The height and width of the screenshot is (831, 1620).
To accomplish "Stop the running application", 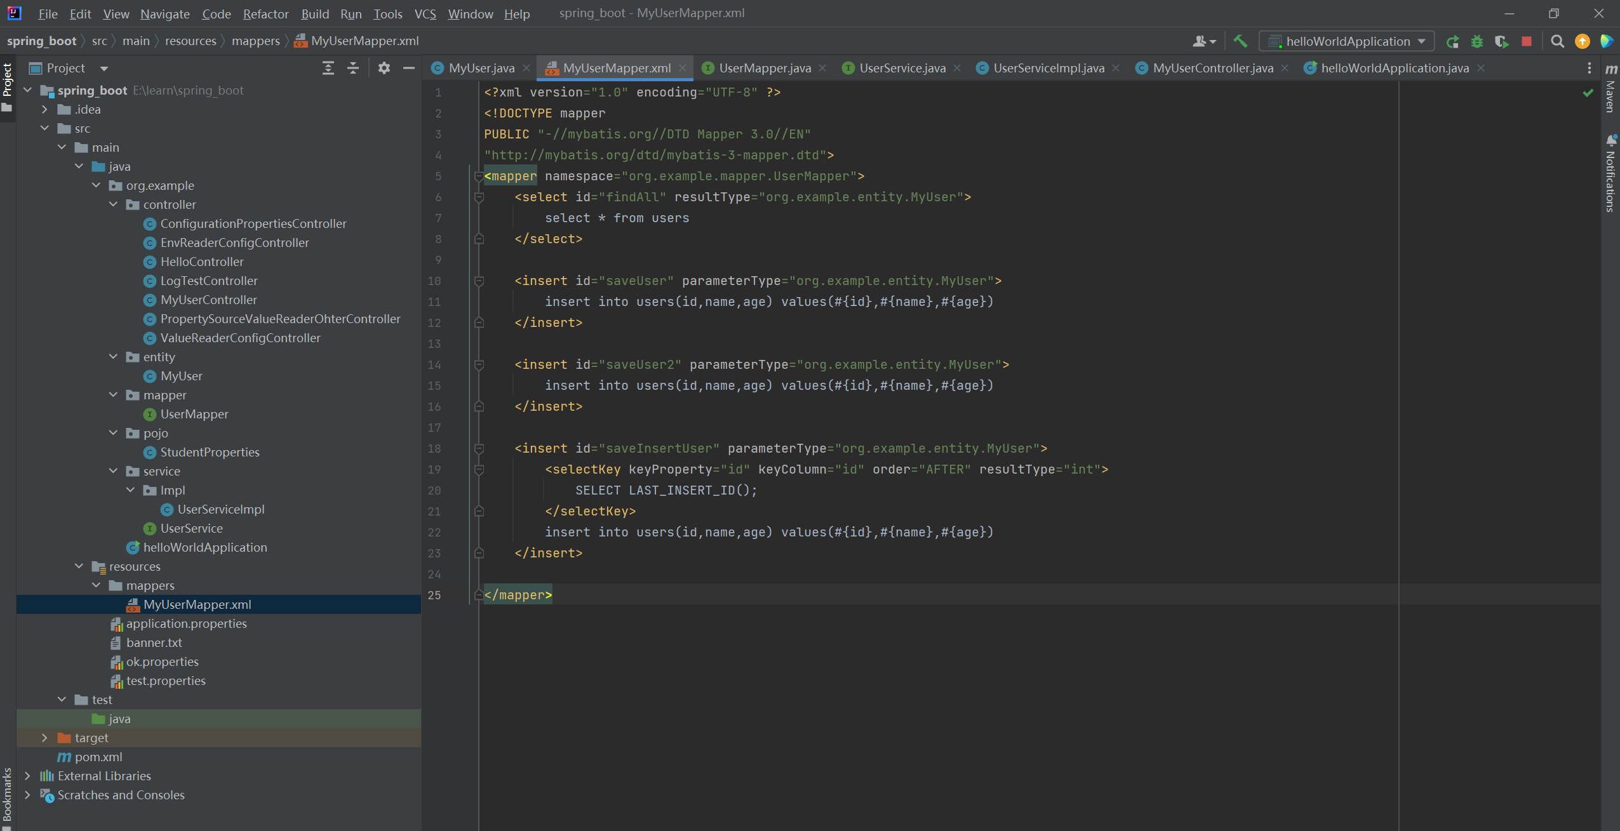I will (1527, 41).
